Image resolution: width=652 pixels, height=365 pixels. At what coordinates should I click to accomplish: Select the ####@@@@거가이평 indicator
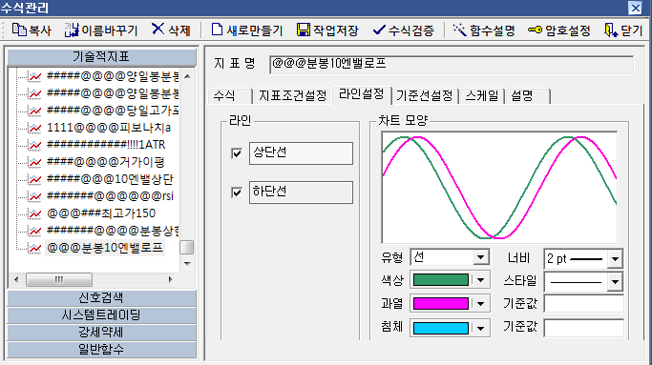pyautogui.click(x=106, y=162)
